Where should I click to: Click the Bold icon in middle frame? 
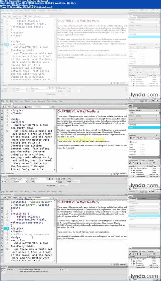(x=50, y=179)
